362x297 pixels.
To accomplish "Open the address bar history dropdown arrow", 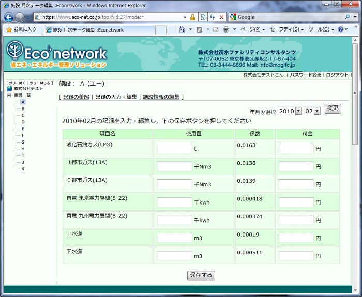I will (185, 17).
